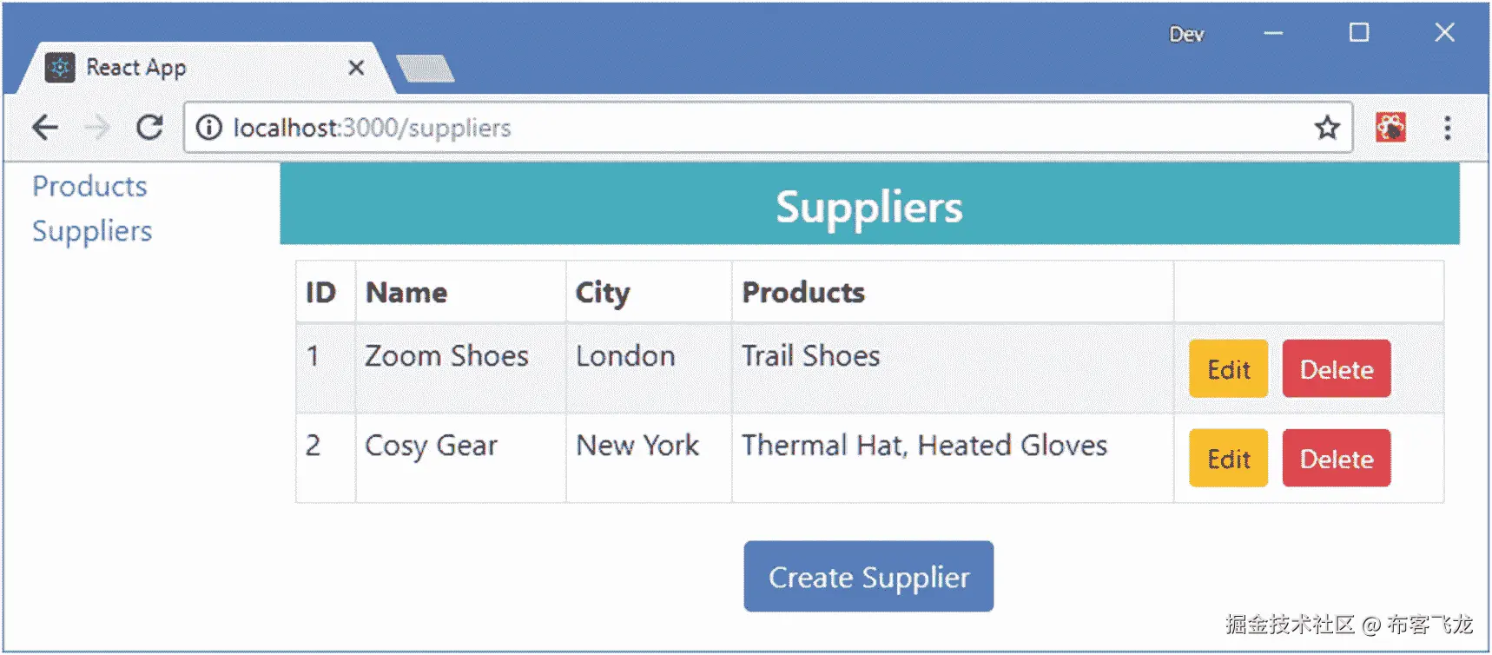Click the localhost:3000/suppliers address field
1492x655 pixels.
(x=695, y=128)
